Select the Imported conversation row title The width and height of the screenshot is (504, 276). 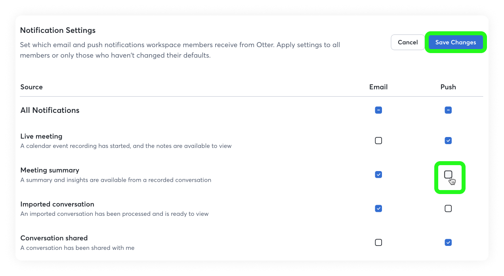coord(57,204)
